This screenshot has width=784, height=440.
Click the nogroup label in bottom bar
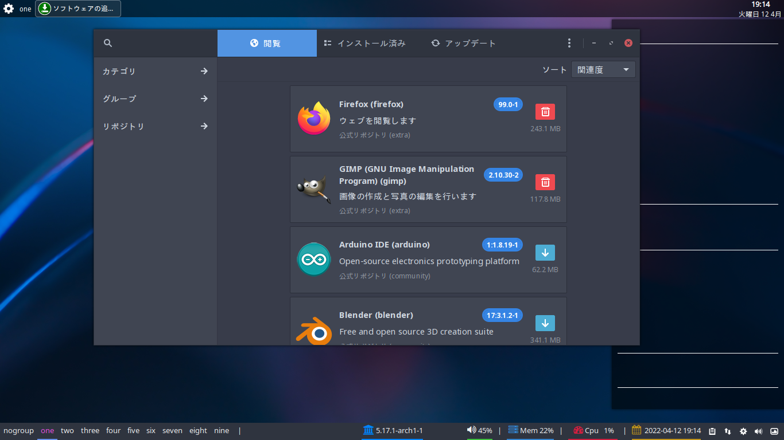(x=18, y=431)
